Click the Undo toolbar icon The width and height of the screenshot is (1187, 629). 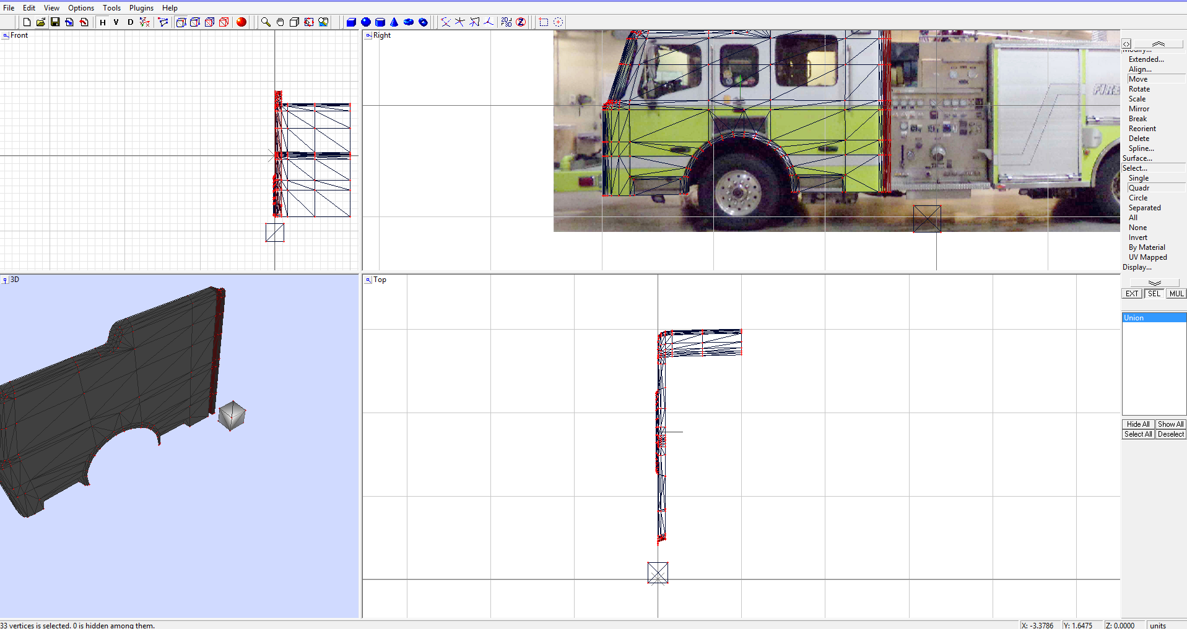[84, 22]
